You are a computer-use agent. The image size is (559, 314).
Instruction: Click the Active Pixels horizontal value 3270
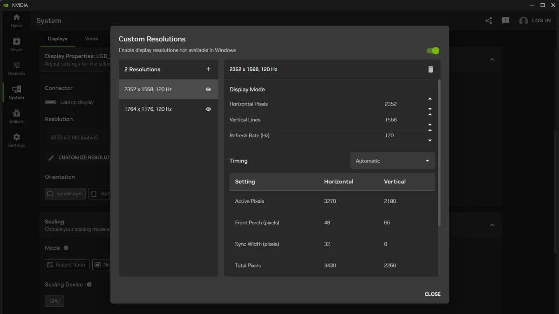330,201
